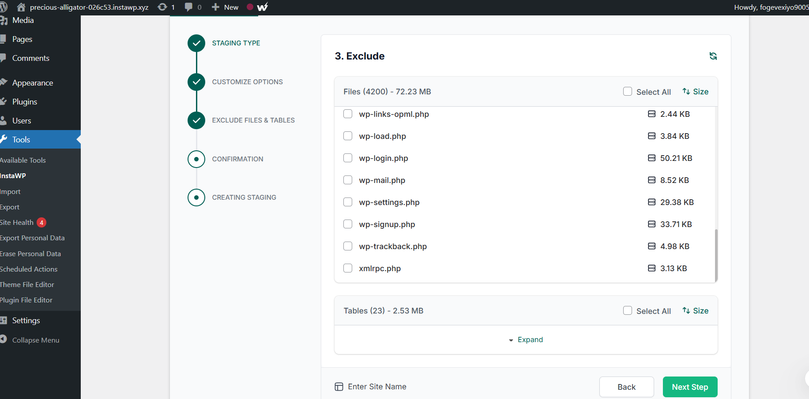Click the Confirmation step circle
809x399 pixels.
point(196,159)
